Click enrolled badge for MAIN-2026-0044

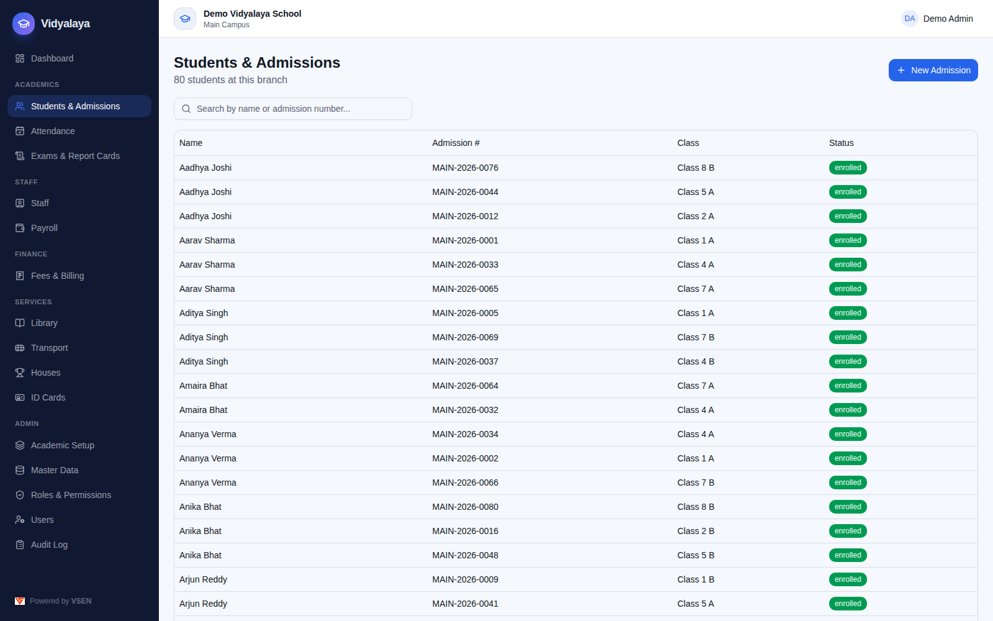(848, 192)
